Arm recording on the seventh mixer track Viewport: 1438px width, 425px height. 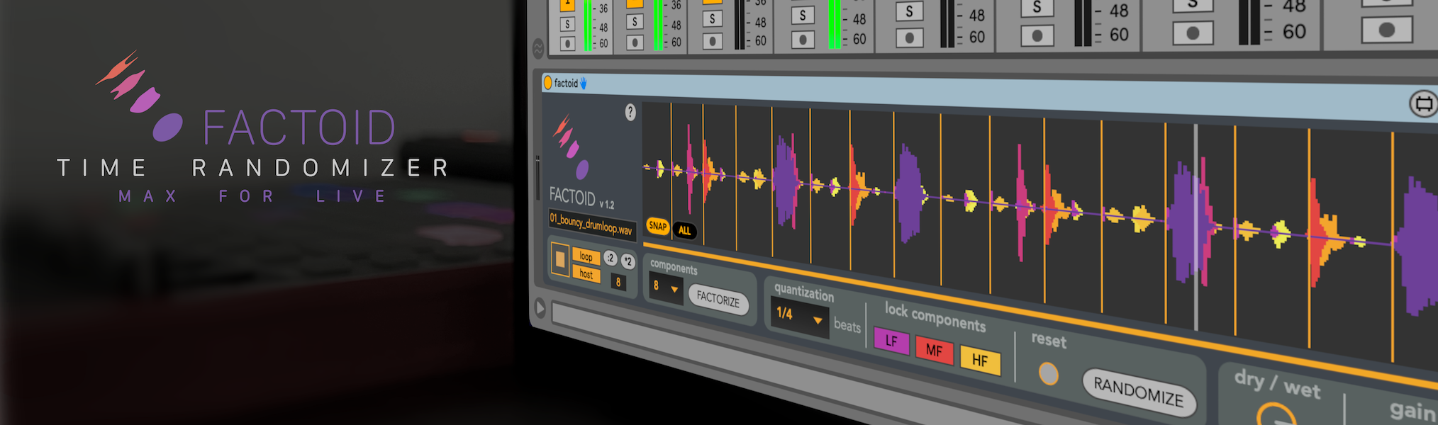(x=1193, y=33)
